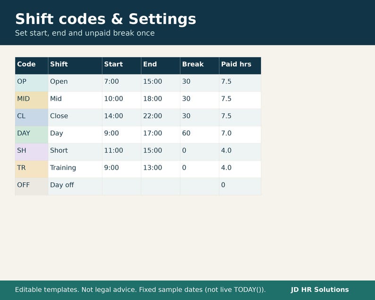Click the 14:00 start time cell
This screenshot has width=375, height=300.
coord(121,117)
